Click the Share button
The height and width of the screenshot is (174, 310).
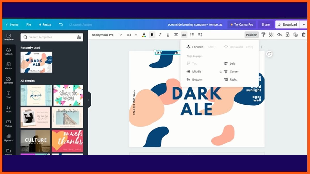tap(266, 24)
